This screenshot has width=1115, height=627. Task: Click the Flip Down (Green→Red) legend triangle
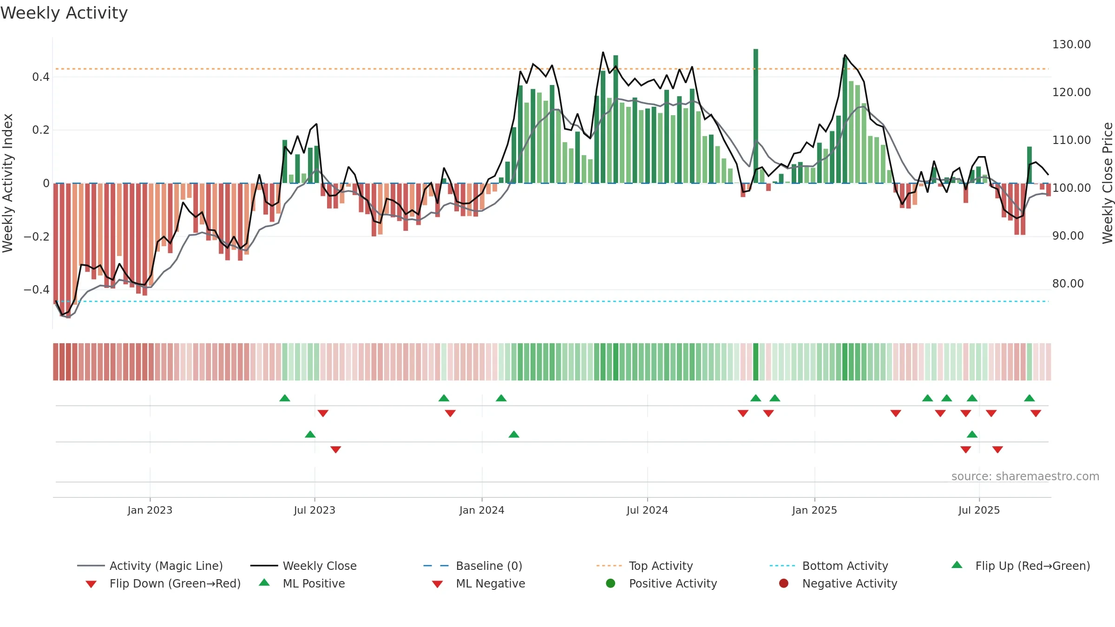pos(91,584)
